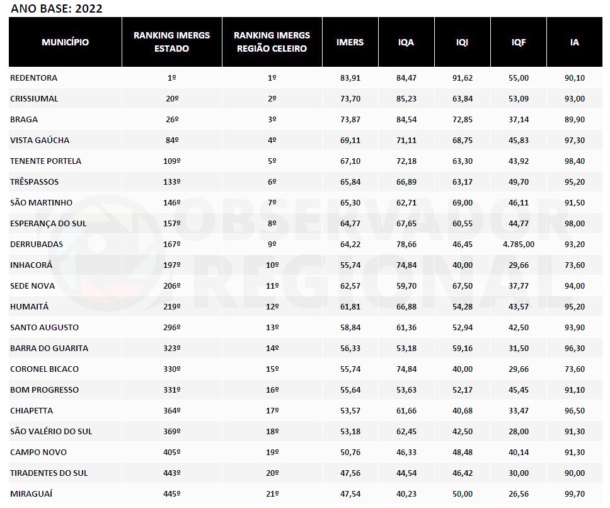Screen dimensions: 610x508
Task: Click the IQA column header
Action: click(406, 42)
